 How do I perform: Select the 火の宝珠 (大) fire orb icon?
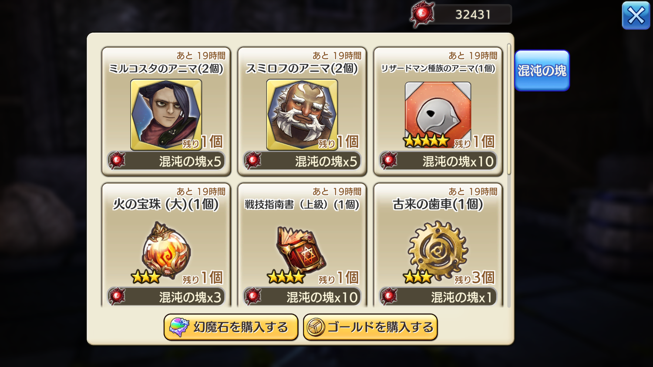(x=166, y=250)
